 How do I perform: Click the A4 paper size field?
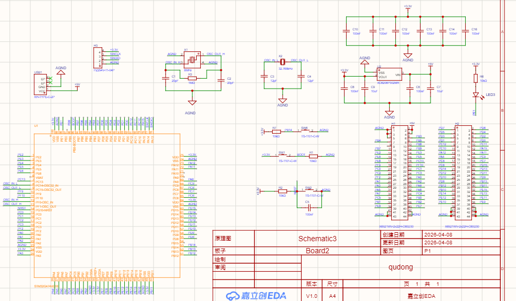[x=332, y=296]
